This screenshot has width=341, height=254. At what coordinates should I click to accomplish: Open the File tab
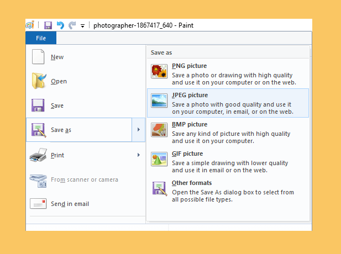pos(41,38)
